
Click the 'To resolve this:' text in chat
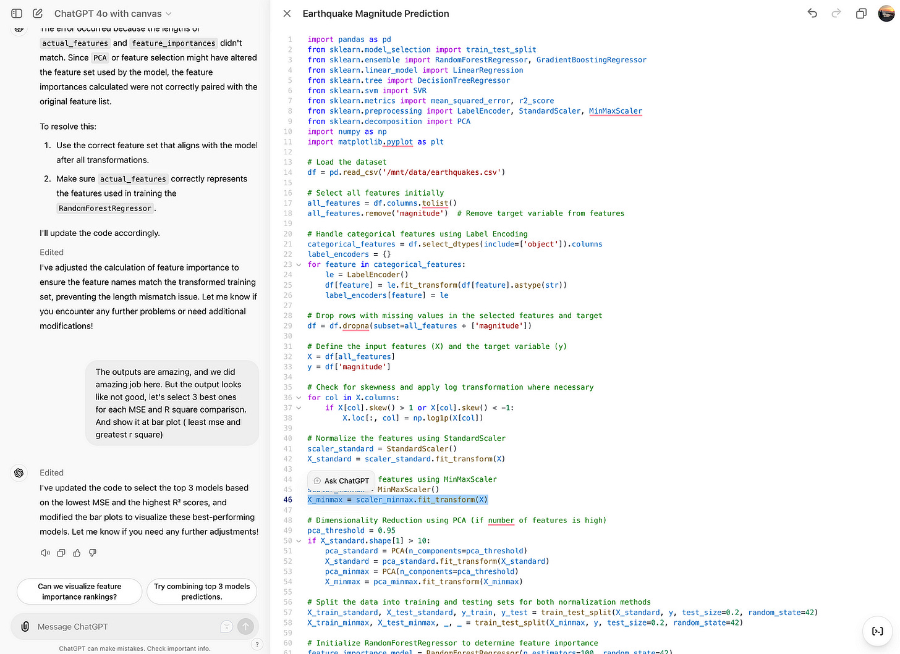coord(68,127)
